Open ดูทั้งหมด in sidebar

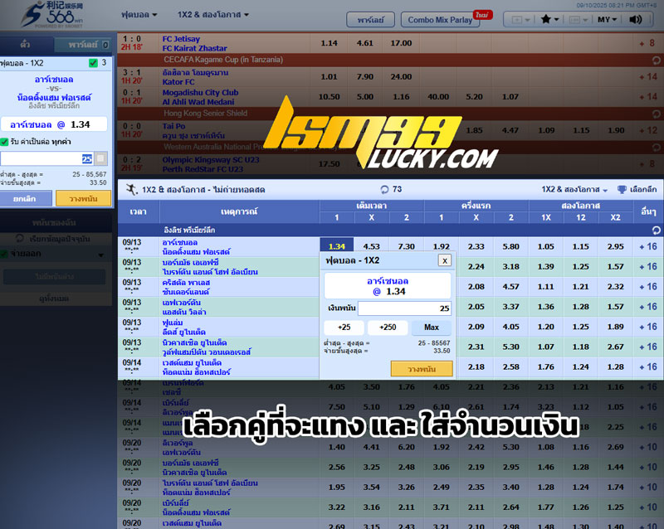tap(54, 298)
